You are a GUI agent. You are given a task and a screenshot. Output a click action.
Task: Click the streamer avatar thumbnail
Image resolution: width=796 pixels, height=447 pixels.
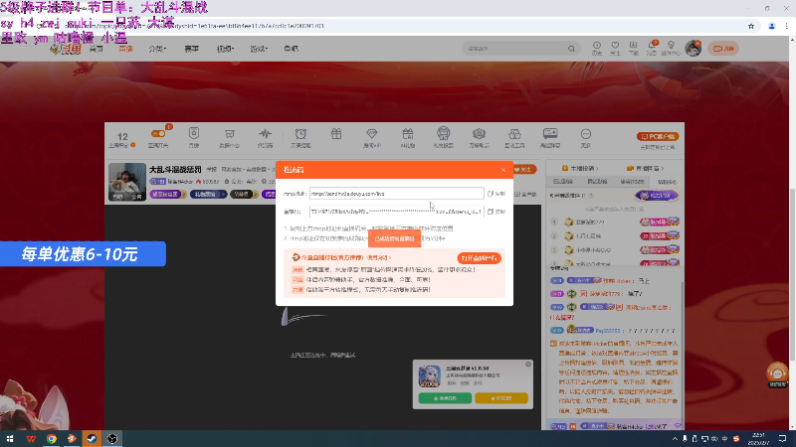(x=127, y=182)
